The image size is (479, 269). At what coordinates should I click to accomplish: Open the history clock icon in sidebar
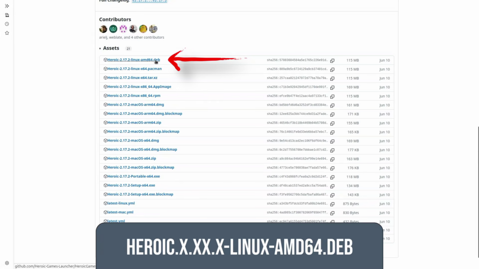click(x=7, y=24)
